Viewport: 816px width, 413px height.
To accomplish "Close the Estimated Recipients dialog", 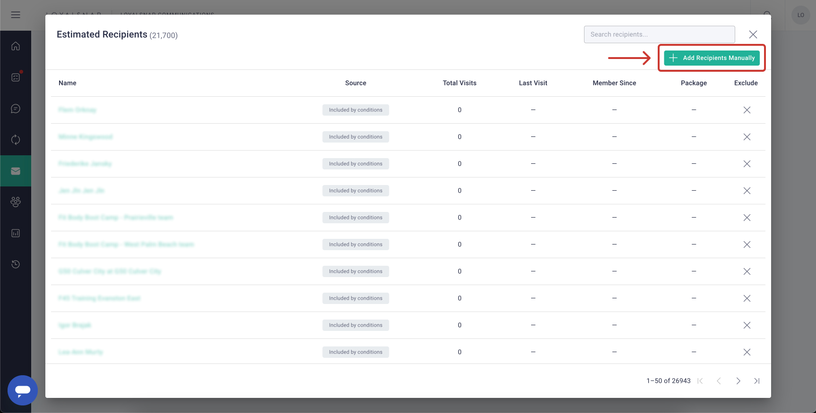I will point(753,34).
